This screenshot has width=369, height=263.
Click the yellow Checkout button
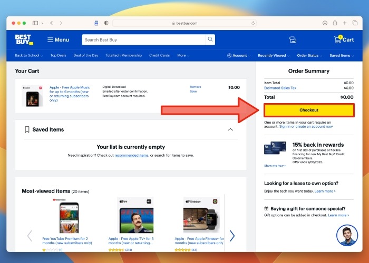pyautogui.click(x=309, y=110)
